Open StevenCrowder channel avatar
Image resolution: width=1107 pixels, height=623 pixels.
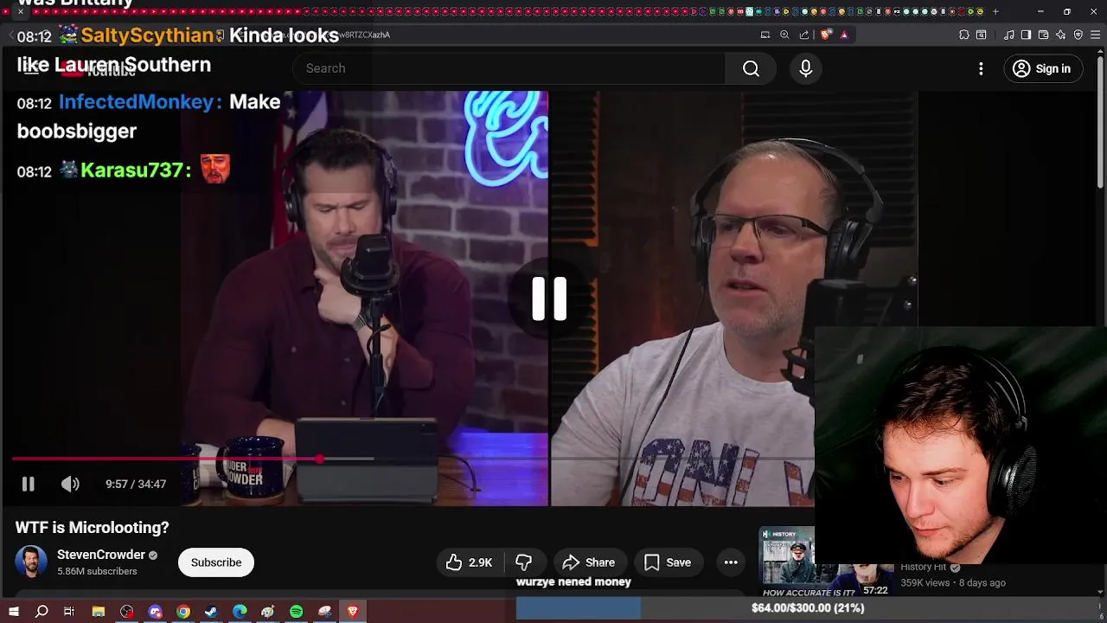[x=31, y=562]
